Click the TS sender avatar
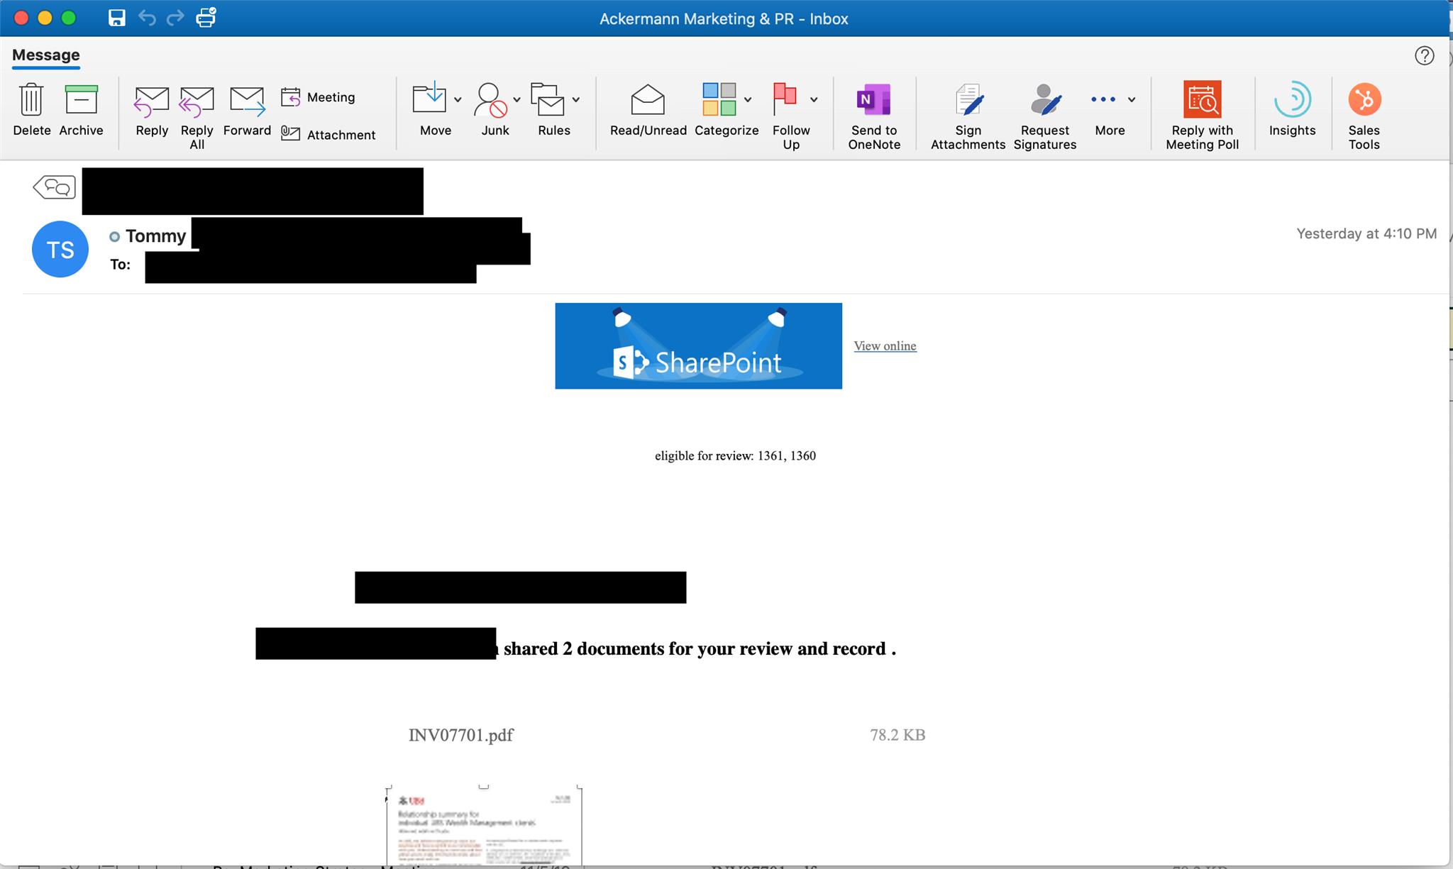The image size is (1453, 869). tap(60, 249)
